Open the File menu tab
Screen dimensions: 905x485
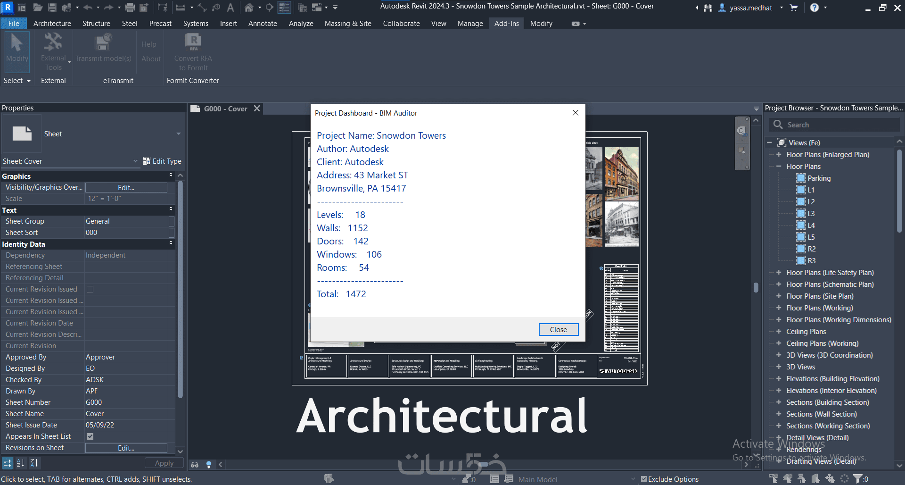point(14,23)
